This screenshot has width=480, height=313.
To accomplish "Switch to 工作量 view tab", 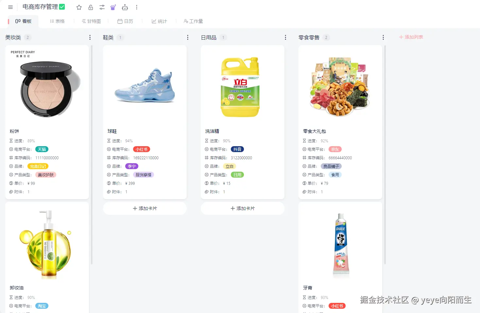I will 193,21.
